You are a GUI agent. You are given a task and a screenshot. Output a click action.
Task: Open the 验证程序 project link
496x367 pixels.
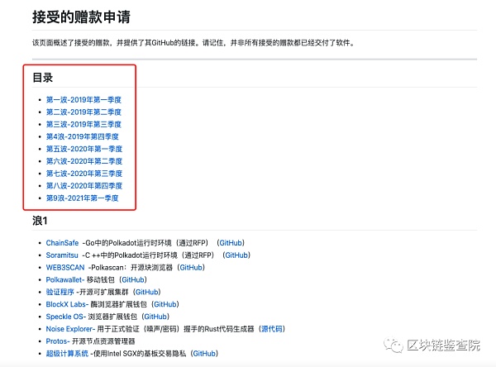click(x=60, y=292)
